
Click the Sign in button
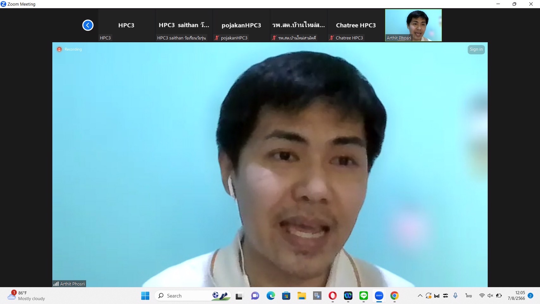pyautogui.click(x=476, y=49)
